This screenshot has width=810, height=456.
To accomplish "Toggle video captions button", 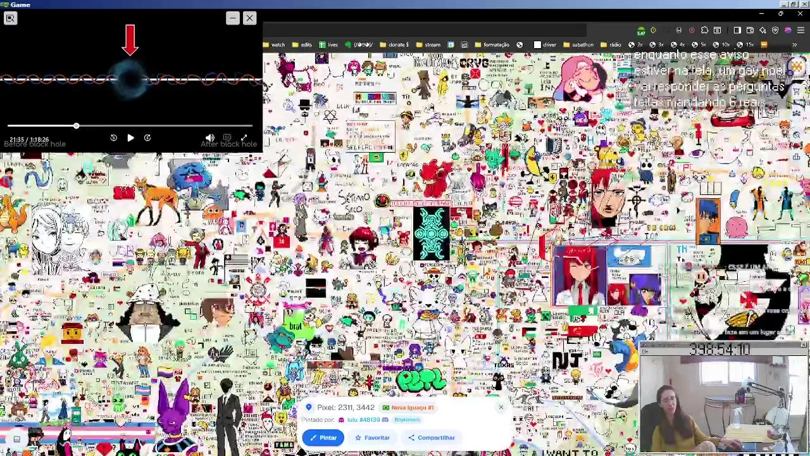I will [x=227, y=137].
